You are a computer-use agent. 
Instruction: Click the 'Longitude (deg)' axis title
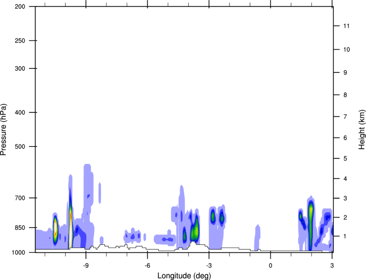tap(184, 276)
